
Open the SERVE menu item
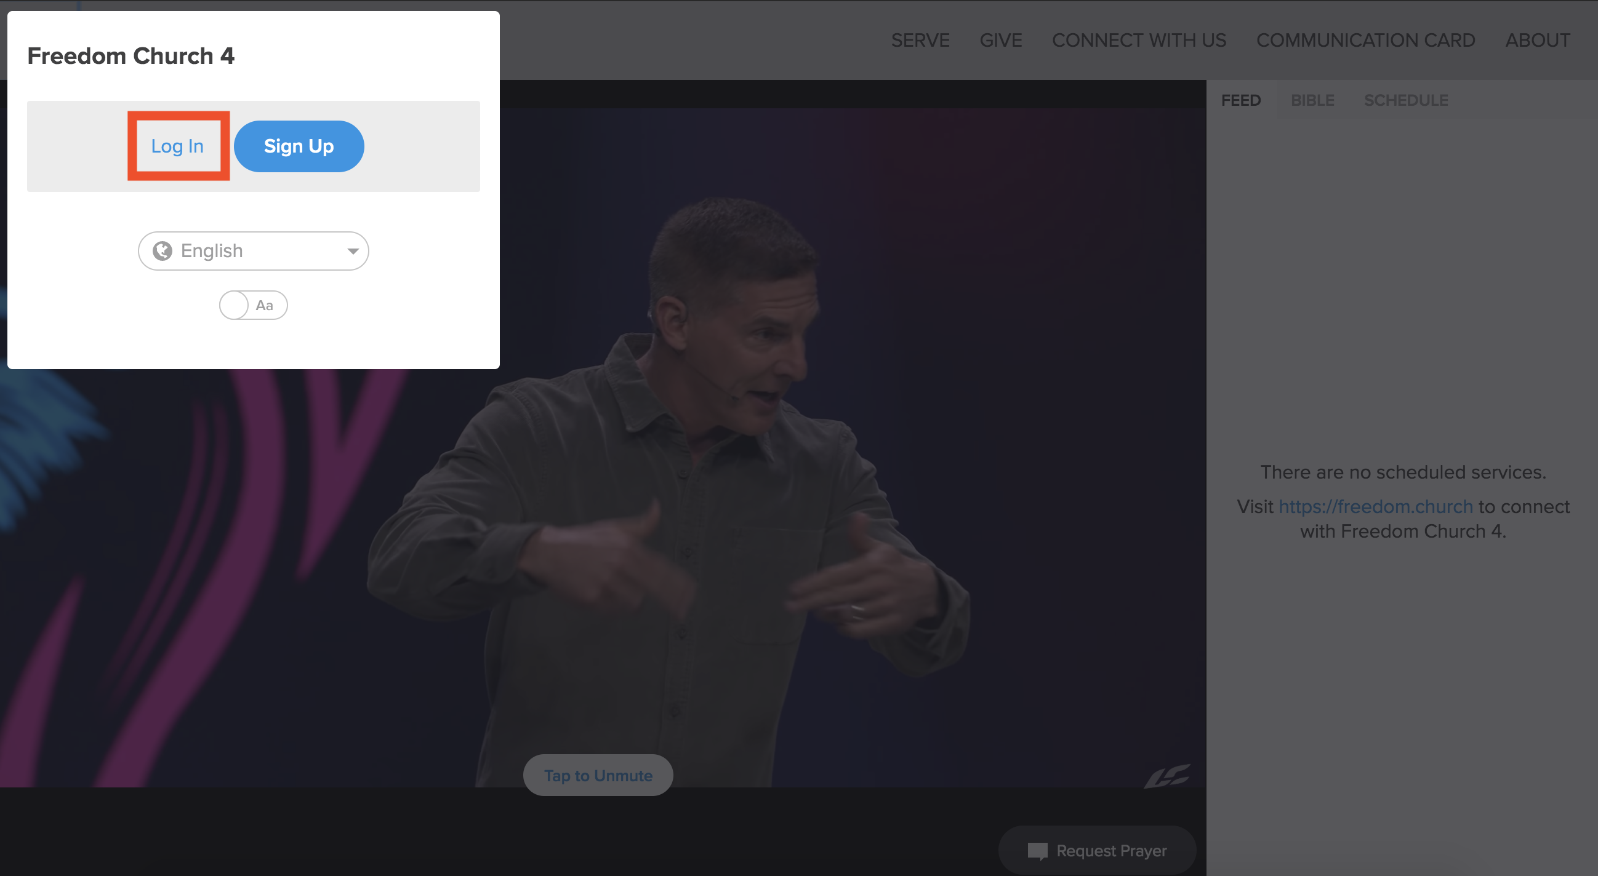pyautogui.click(x=920, y=41)
